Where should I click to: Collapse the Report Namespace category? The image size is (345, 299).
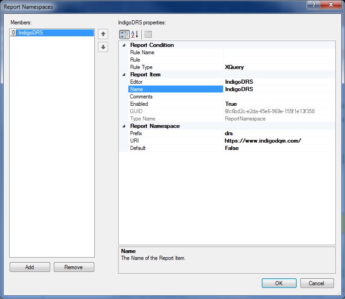[x=123, y=126]
